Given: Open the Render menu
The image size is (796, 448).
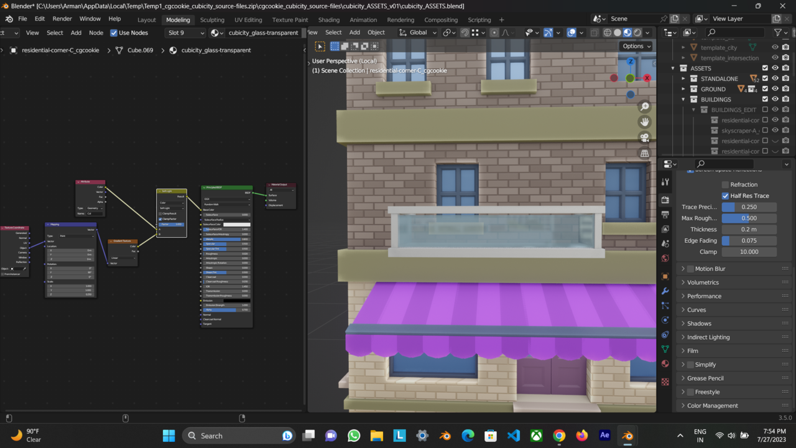Looking at the screenshot, I should click(x=62, y=19).
